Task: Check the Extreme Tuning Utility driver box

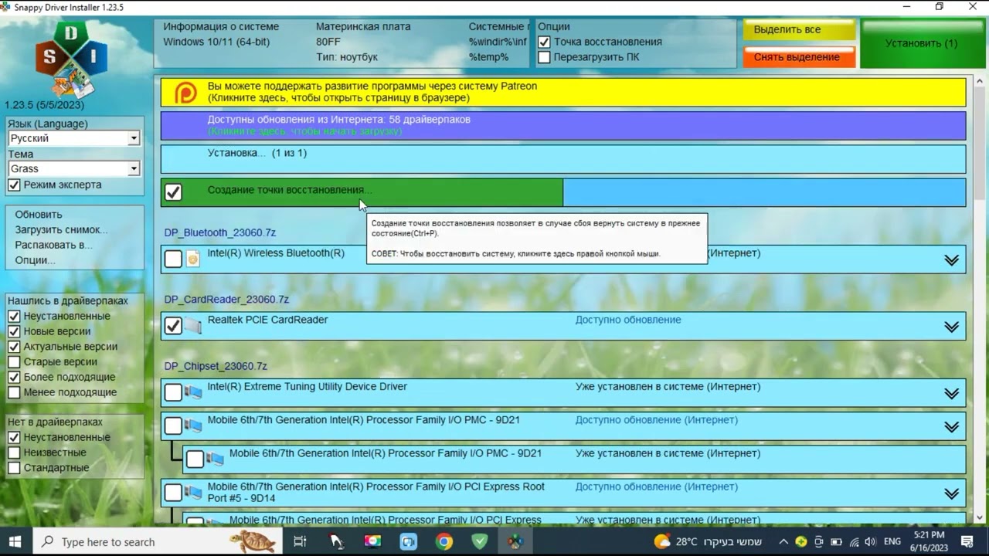Action: click(173, 392)
